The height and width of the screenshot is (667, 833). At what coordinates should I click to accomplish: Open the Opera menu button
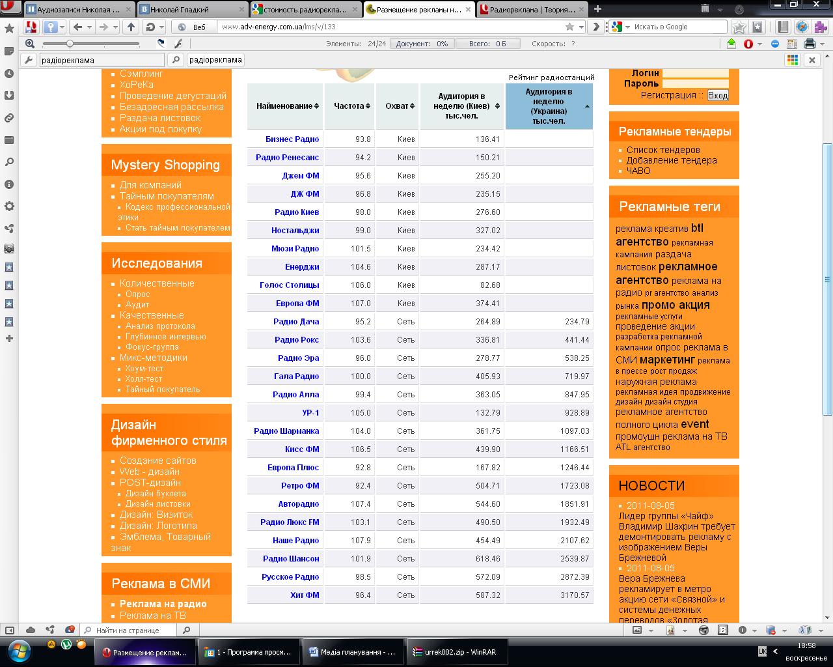[x=10, y=8]
